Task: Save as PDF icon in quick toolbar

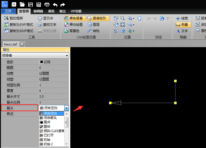Action: (x=39, y=5)
